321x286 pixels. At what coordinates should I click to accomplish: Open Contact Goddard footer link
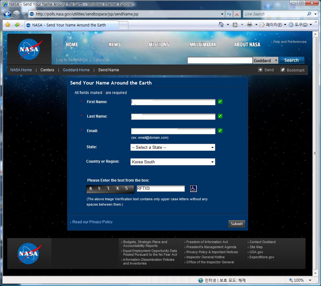point(263,242)
